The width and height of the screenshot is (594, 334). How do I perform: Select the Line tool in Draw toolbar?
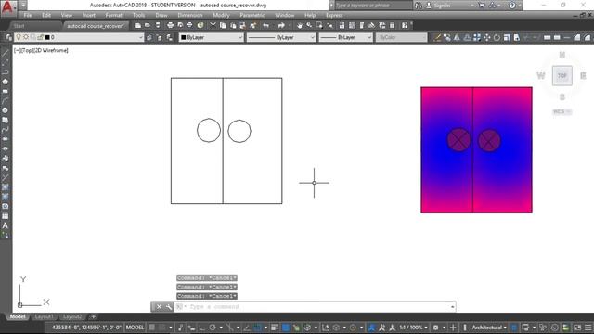pyautogui.click(x=5, y=53)
